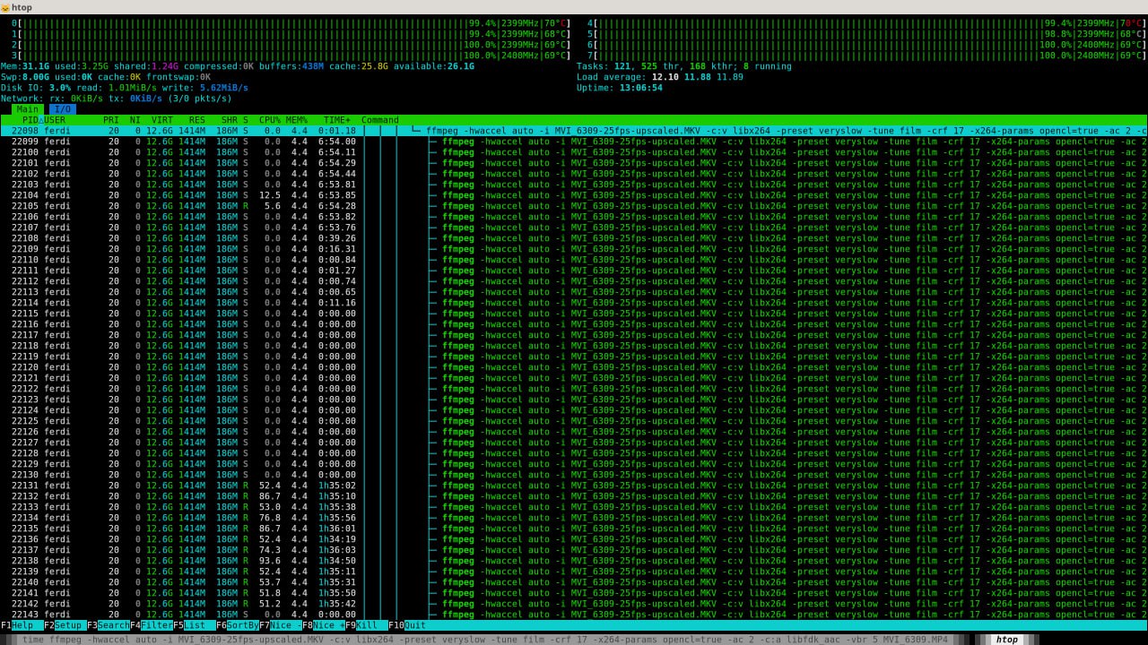The height and width of the screenshot is (645, 1148).
Task: Select process row with PID 22108
Action: 574,238
